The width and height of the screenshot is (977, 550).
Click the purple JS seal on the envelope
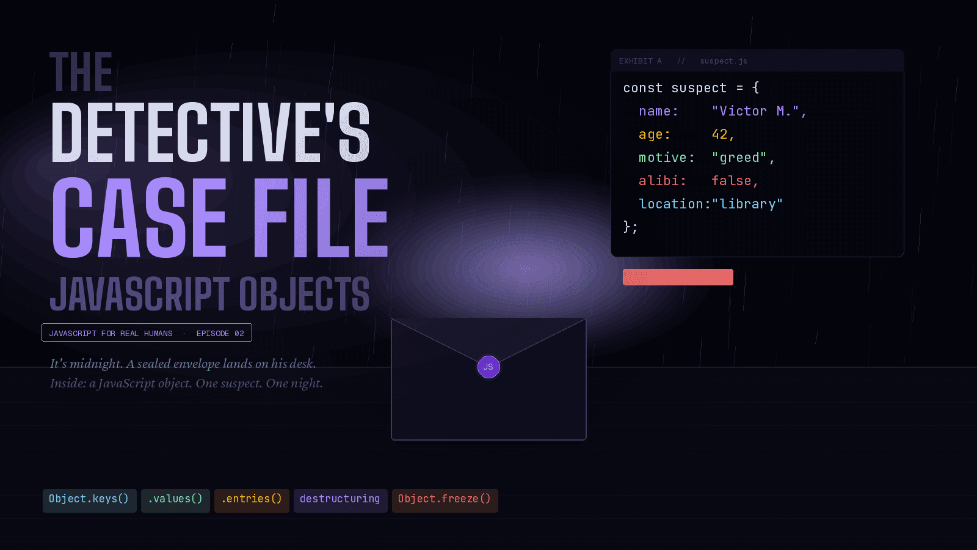(x=488, y=367)
